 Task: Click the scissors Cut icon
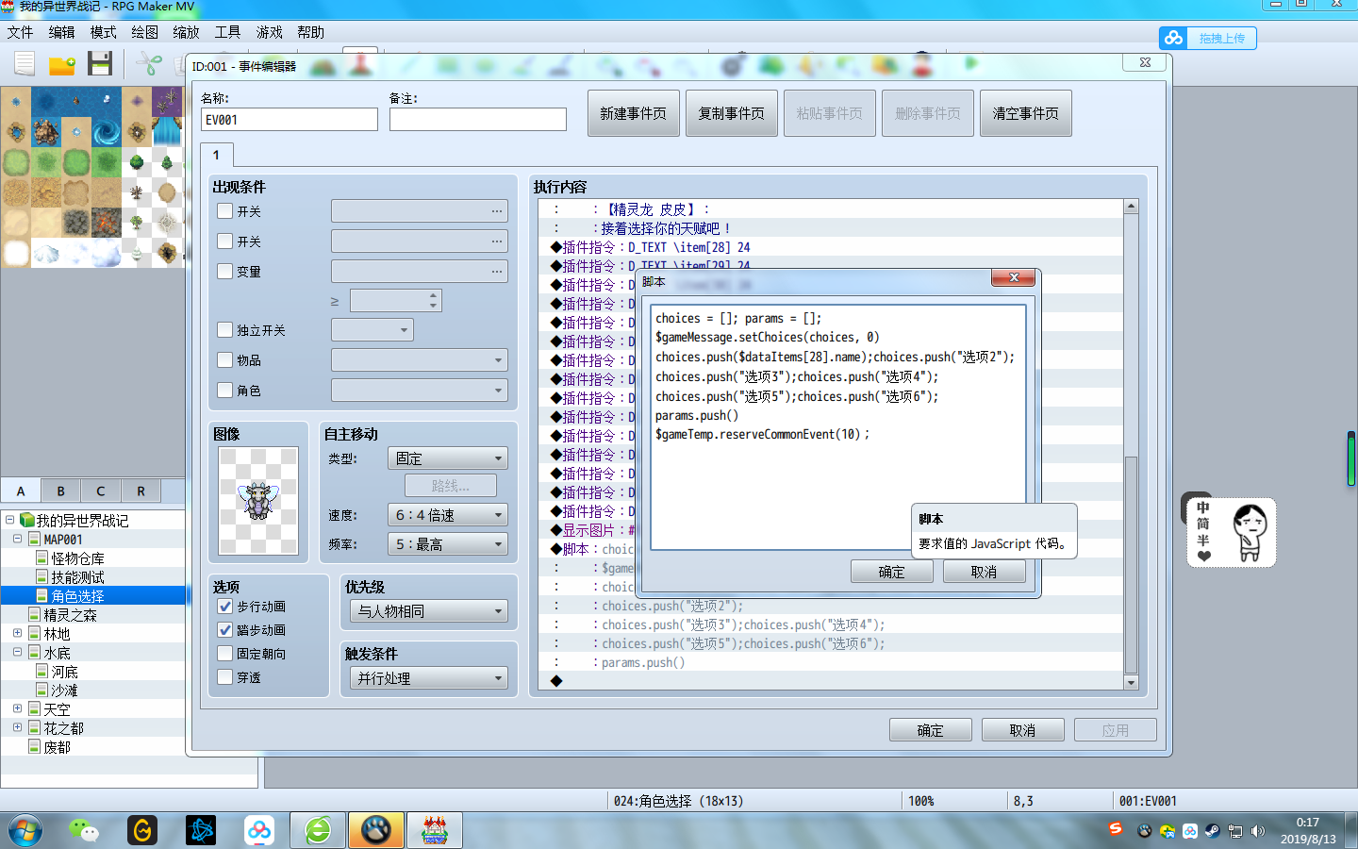tap(148, 63)
